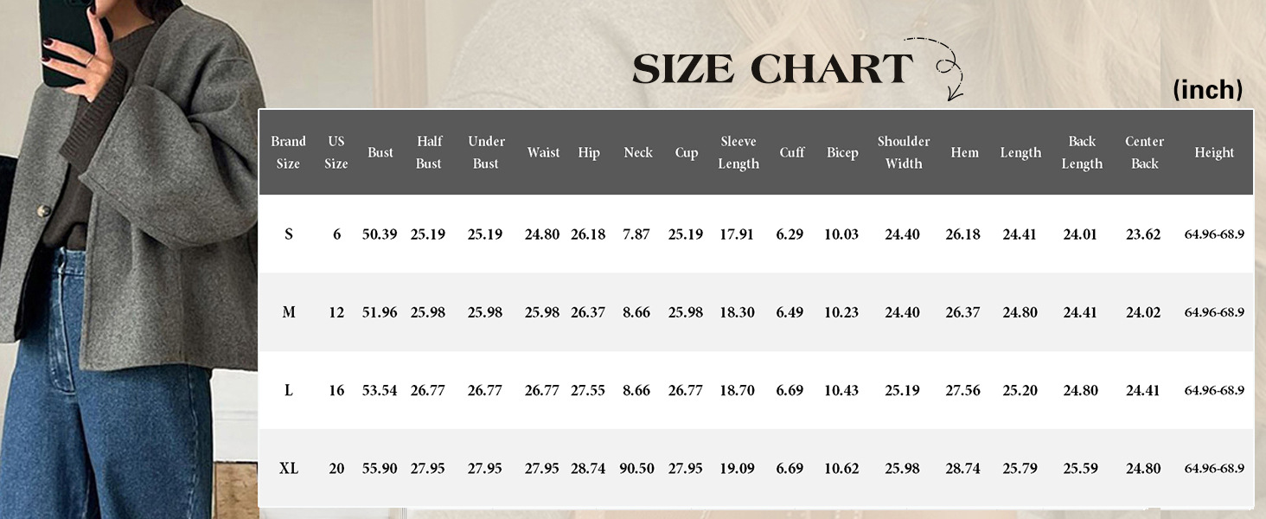Image resolution: width=1266 pixels, height=519 pixels.
Task: Click the SIZE CHART heading
Action: tap(772, 69)
